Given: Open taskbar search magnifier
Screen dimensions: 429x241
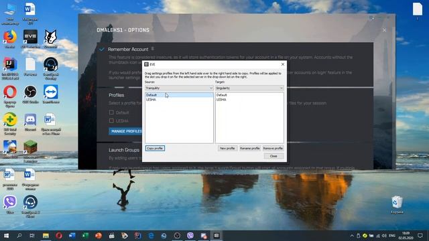Looking at the screenshot, I should tap(19, 236).
